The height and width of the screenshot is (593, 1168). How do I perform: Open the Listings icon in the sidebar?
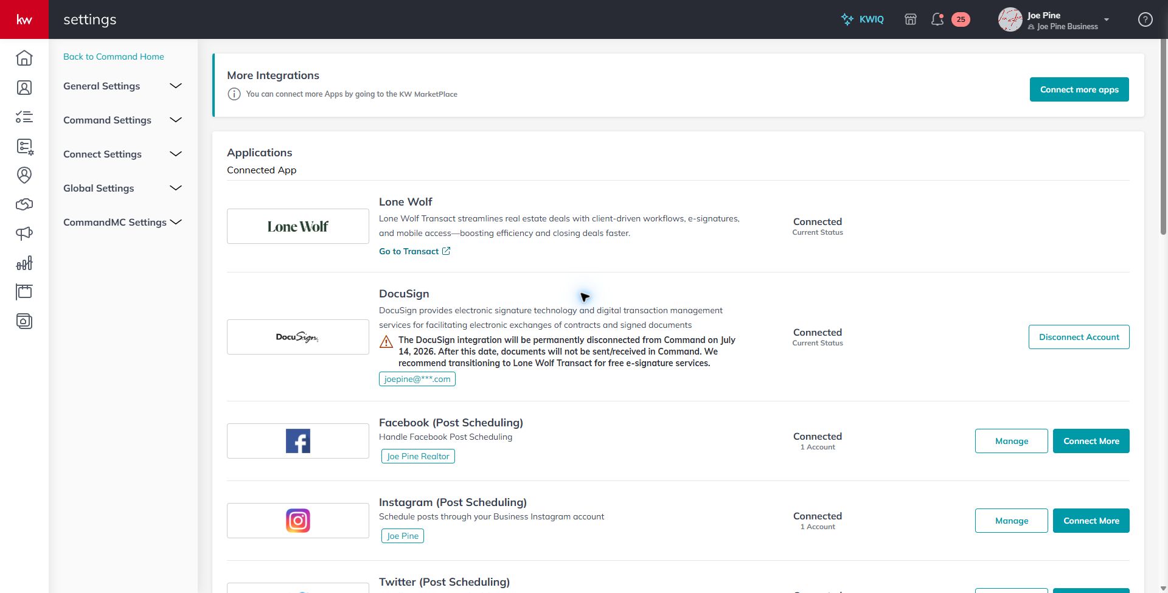coord(24,292)
